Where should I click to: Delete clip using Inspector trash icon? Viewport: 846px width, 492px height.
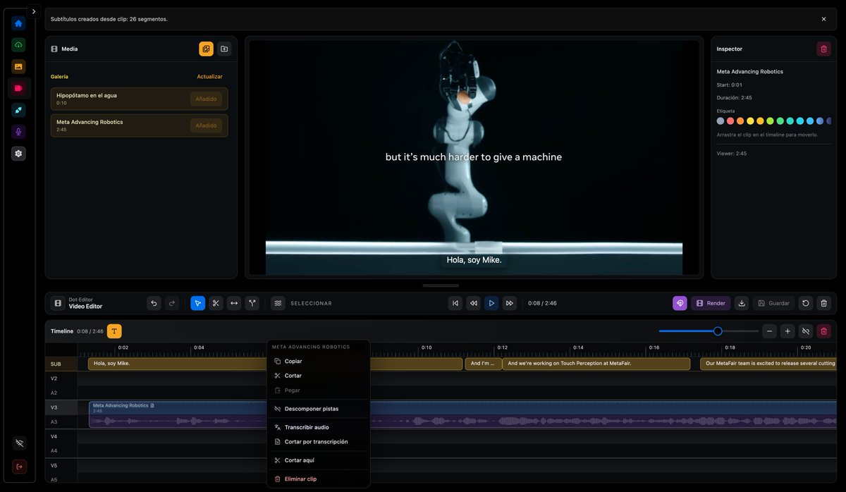click(823, 49)
